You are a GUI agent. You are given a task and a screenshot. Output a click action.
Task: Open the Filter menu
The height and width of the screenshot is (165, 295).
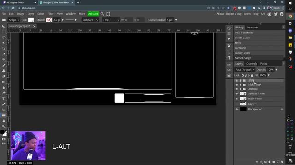(x=51, y=14)
